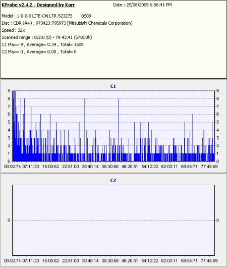The height and width of the screenshot is (267, 227).
Task: Click the C1 chart title
Action: [113, 86]
